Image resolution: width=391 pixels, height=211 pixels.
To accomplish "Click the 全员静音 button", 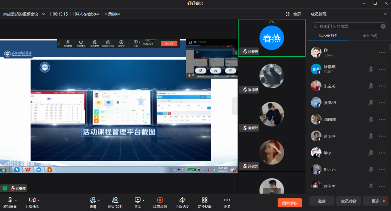I will (x=346, y=201).
